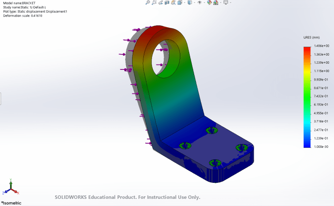Click the Previous View icon
The width and height of the screenshot is (334, 206).
tap(160, 3)
